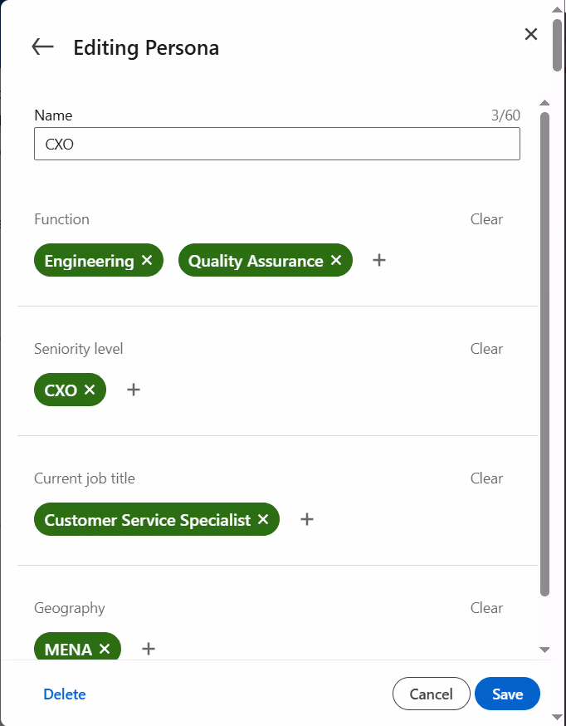The height and width of the screenshot is (726, 566).
Task: Add another Function with plus icon
Action: 379,260
